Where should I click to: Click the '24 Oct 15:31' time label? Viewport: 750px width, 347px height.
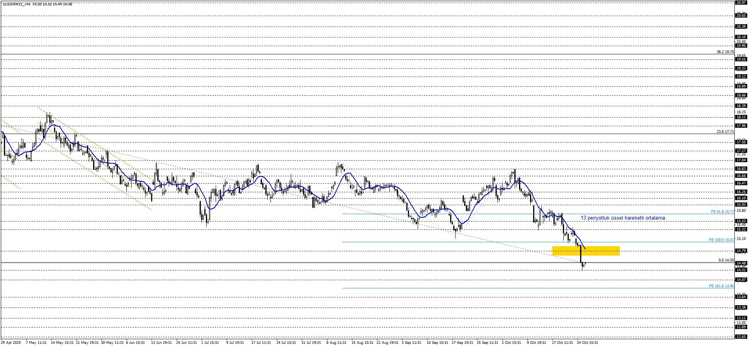tap(587, 343)
